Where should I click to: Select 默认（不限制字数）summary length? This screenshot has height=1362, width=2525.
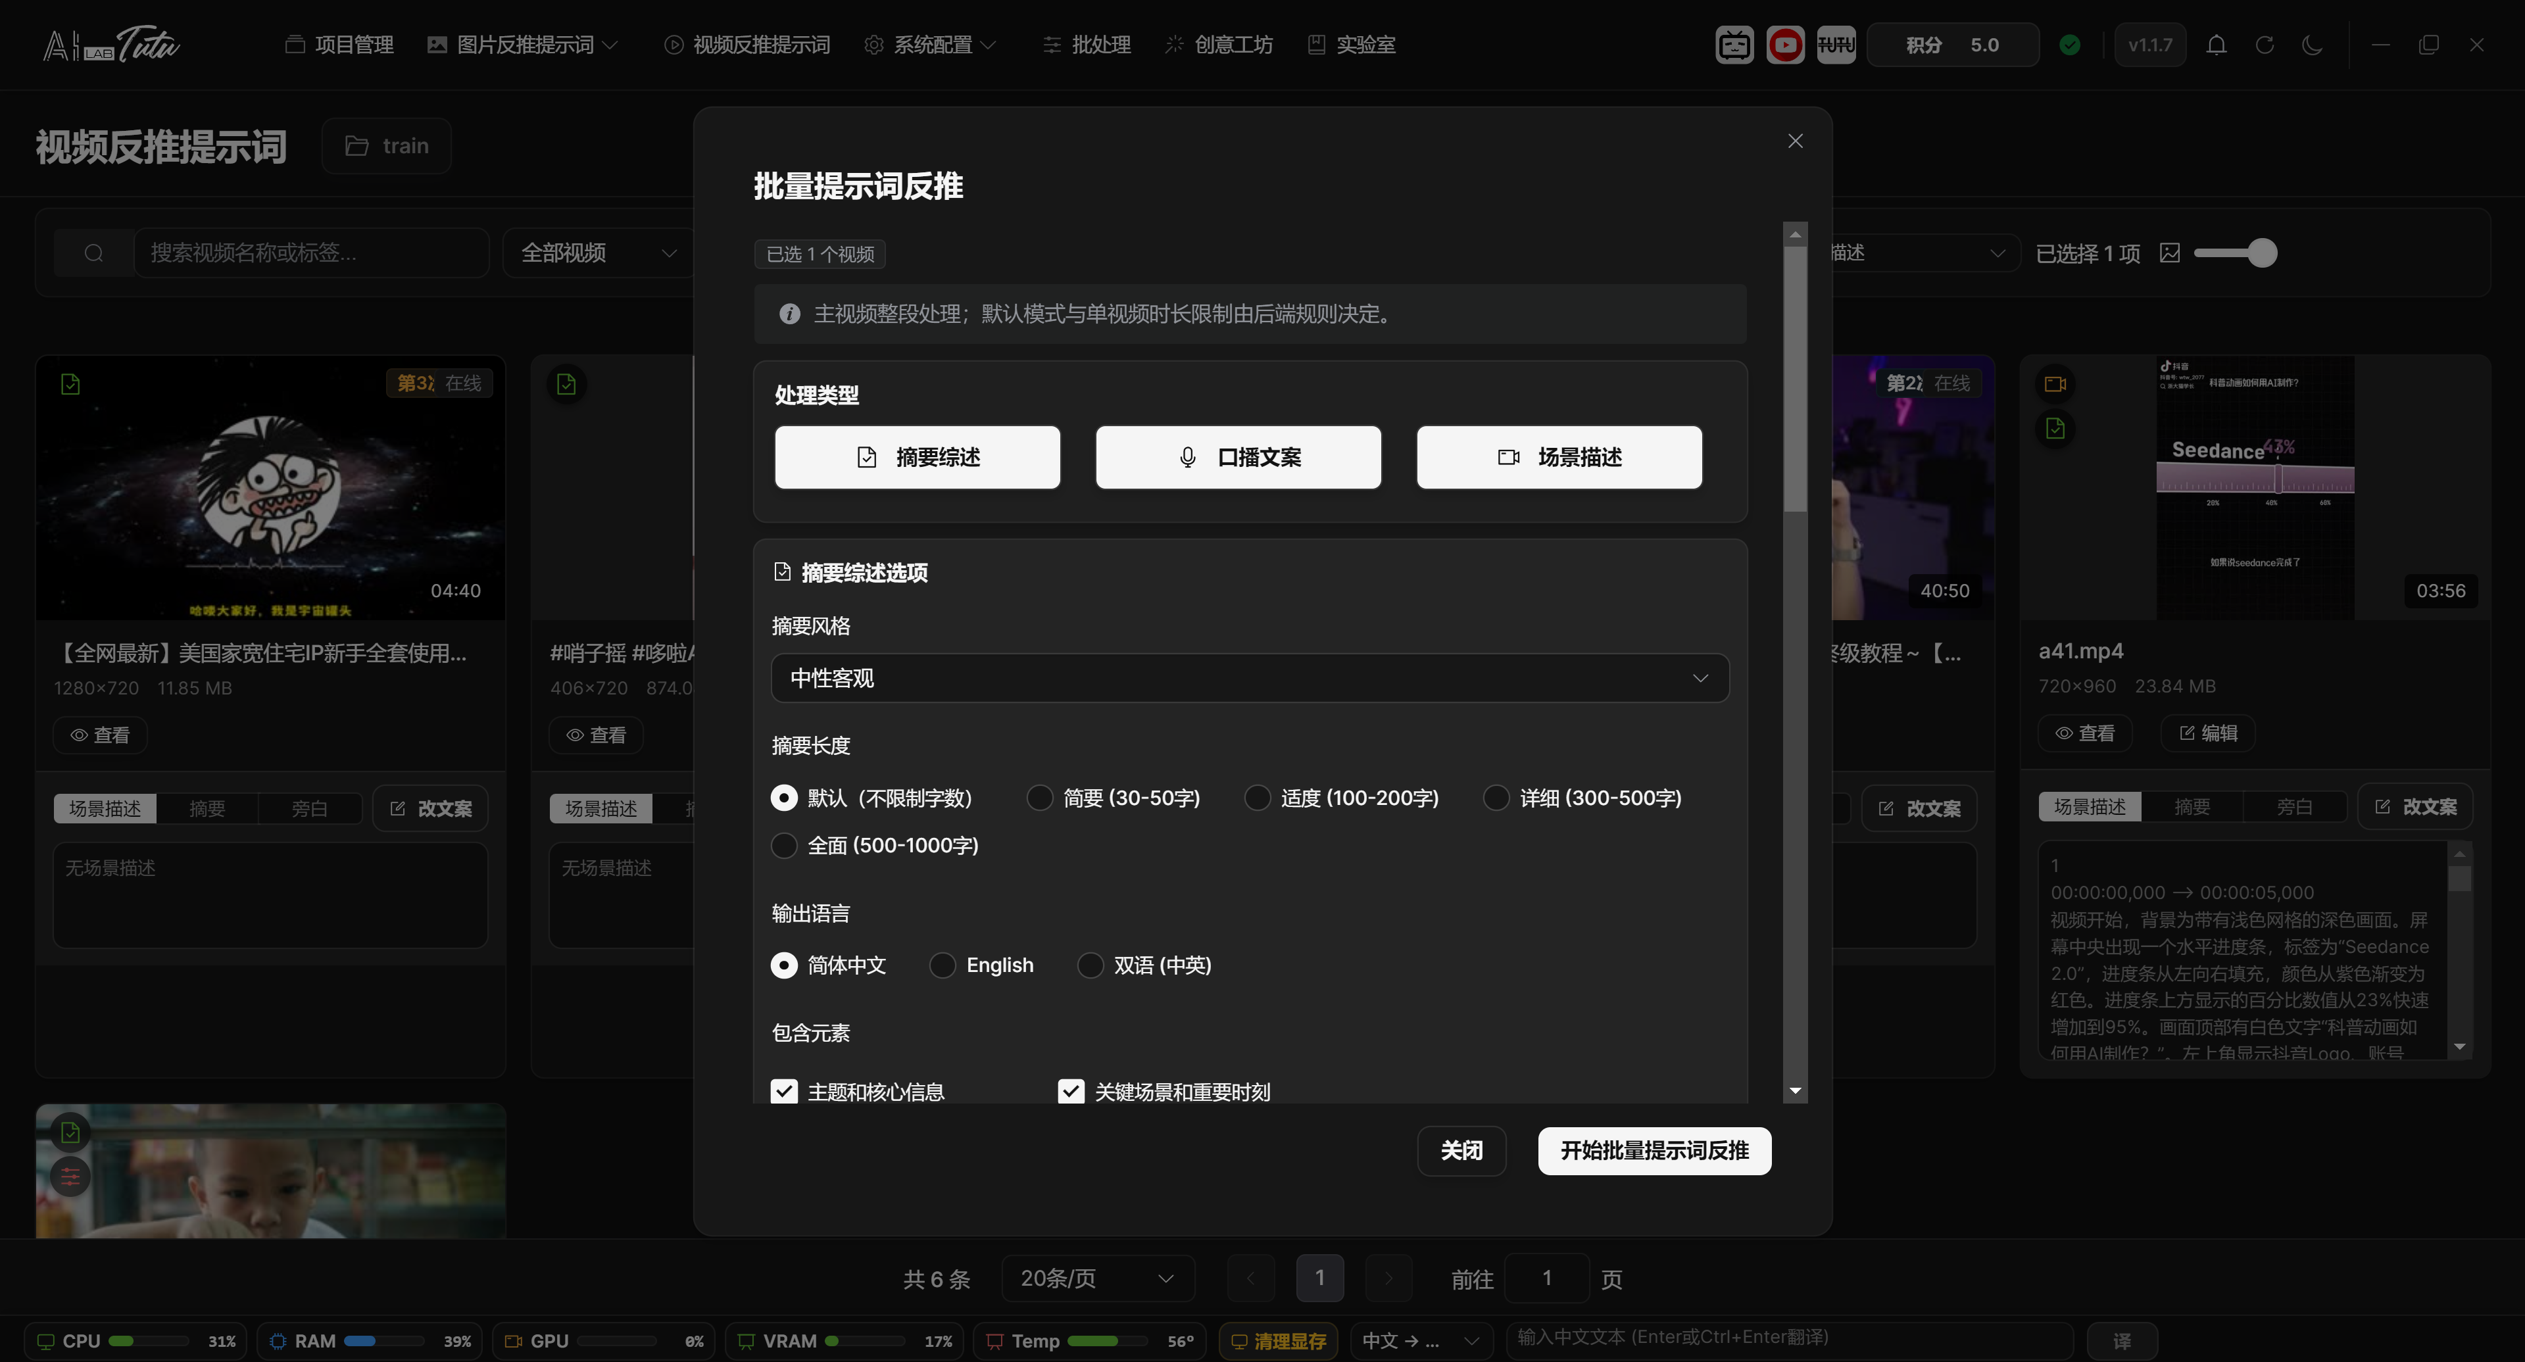coord(872,798)
